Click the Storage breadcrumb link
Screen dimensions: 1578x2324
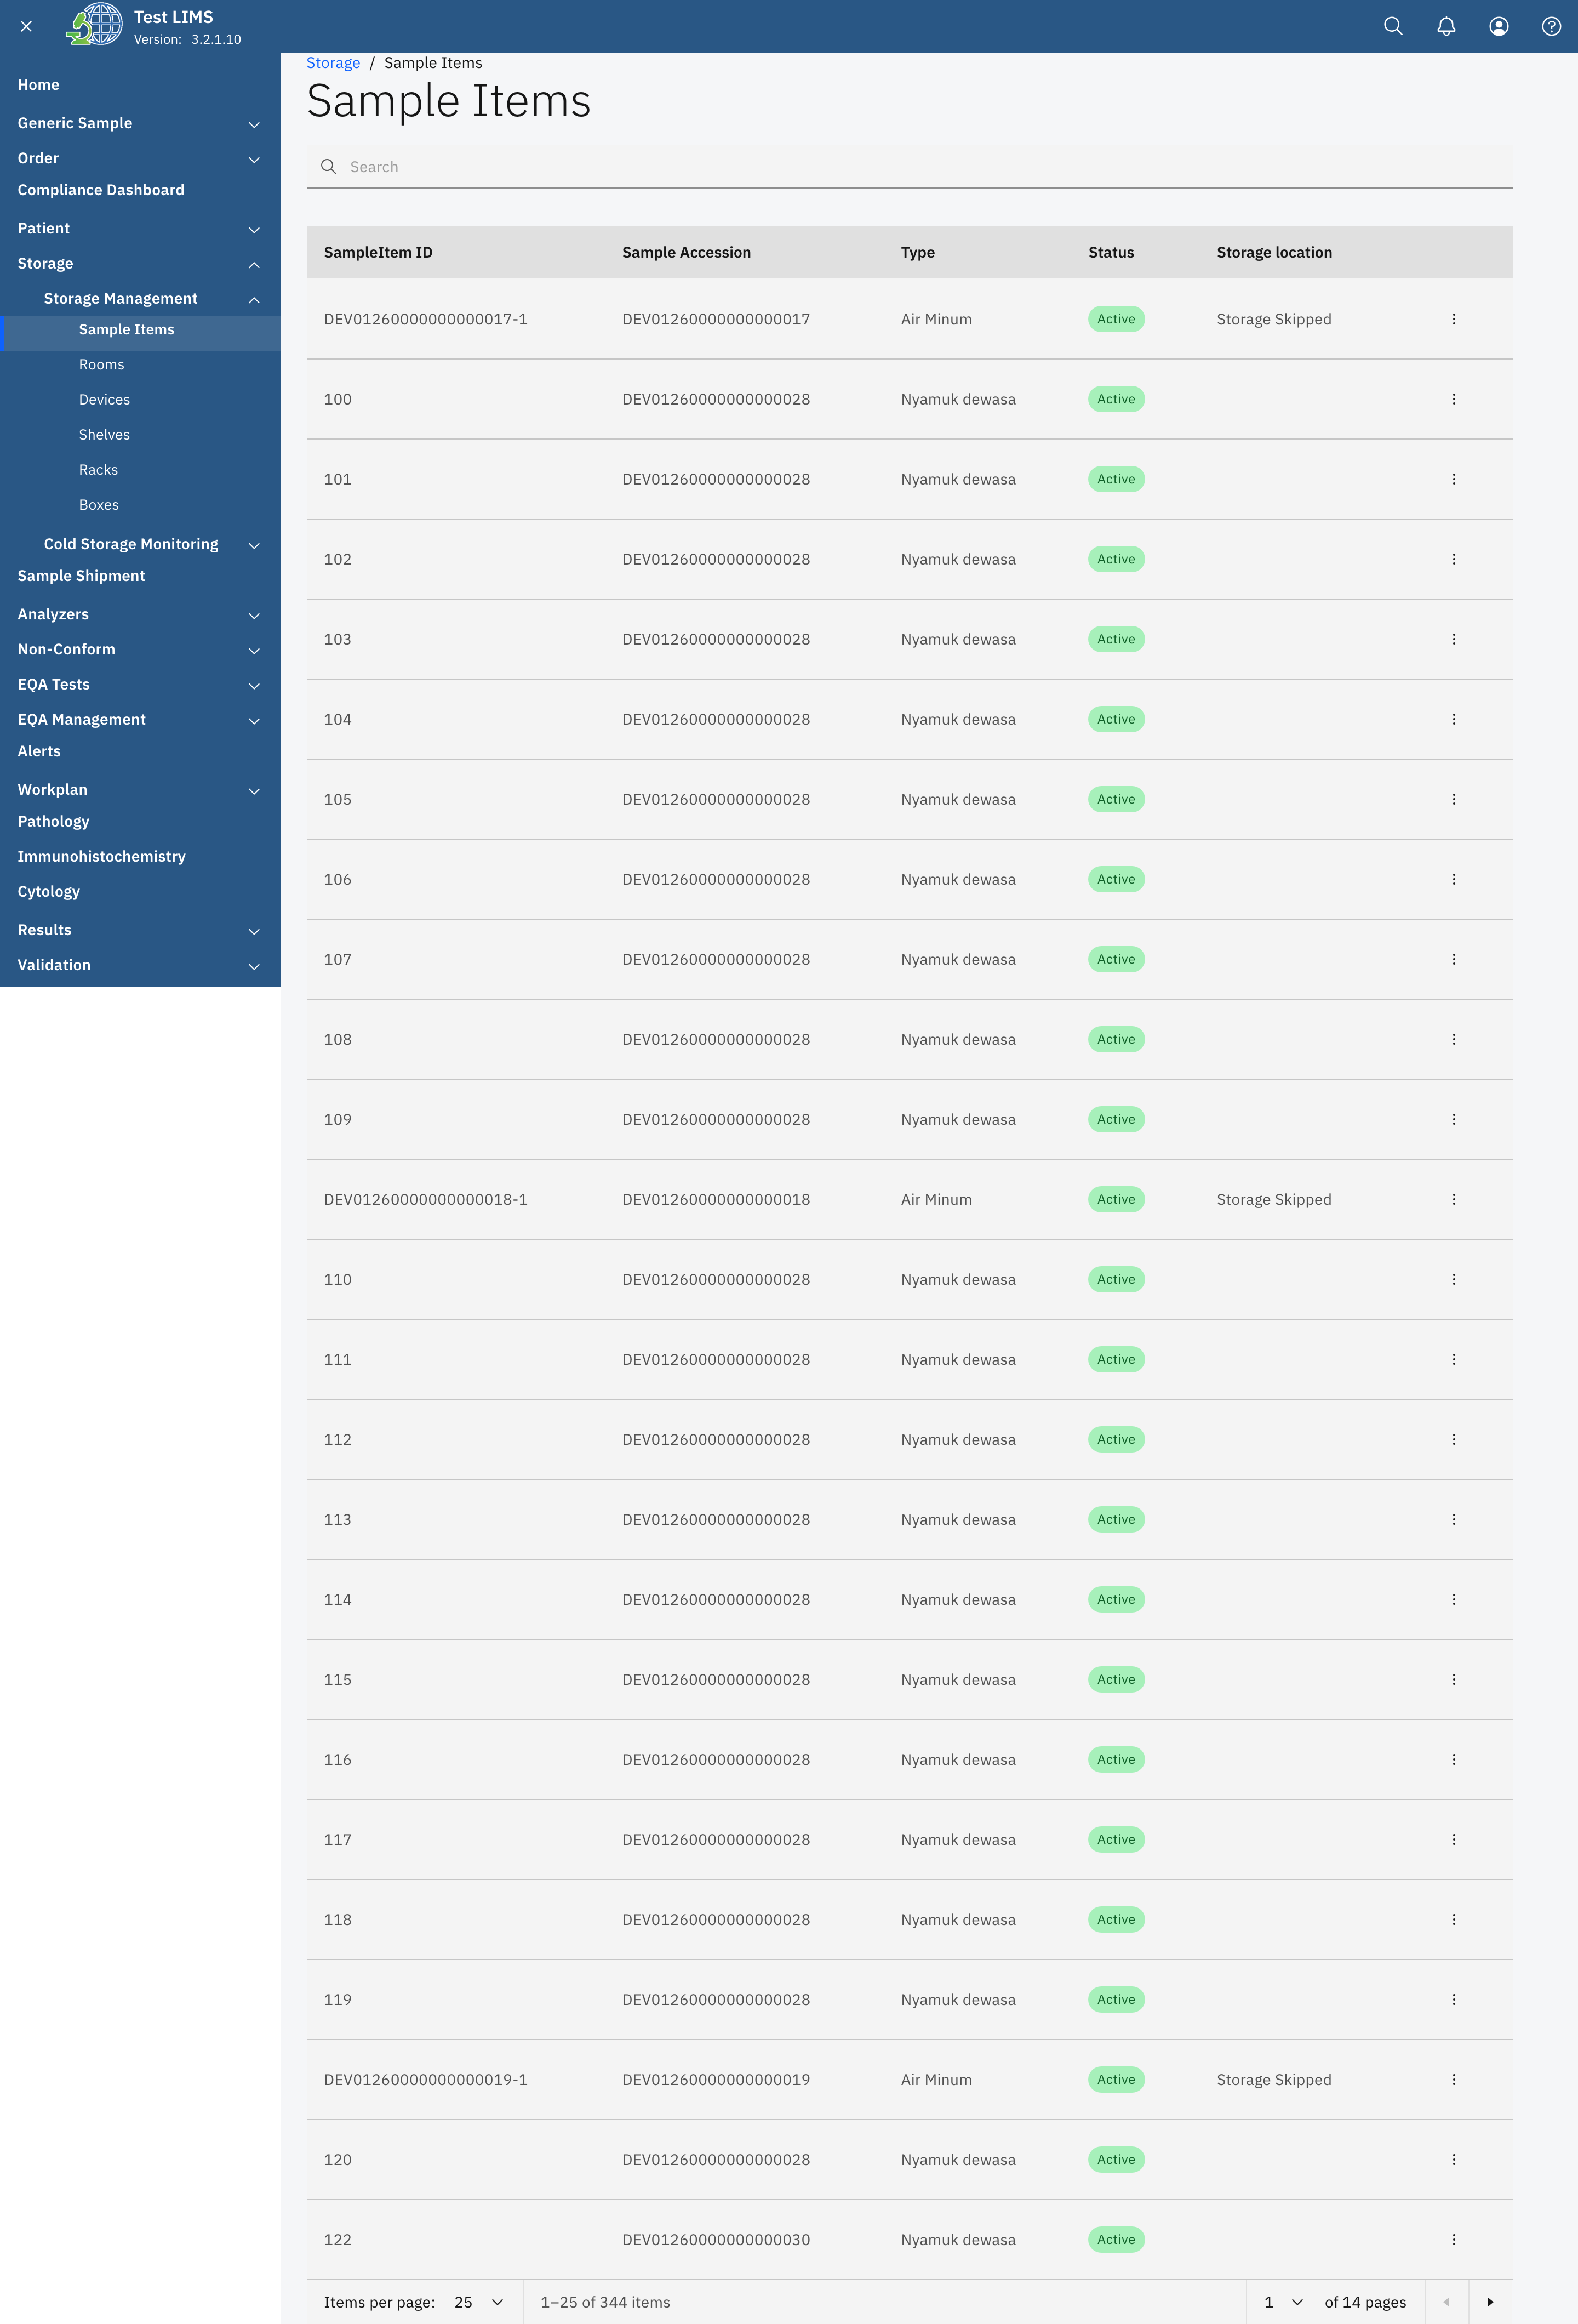pyautogui.click(x=333, y=63)
